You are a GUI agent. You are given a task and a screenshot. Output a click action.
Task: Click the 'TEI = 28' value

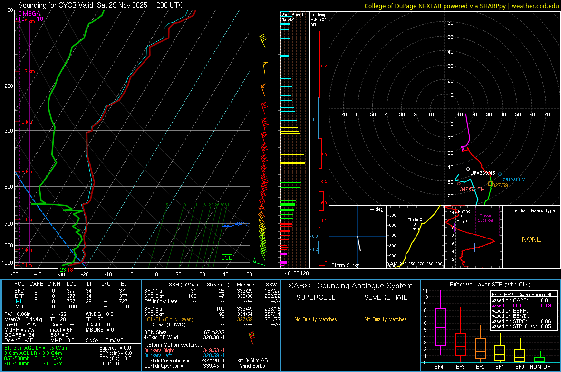(95, 319)
